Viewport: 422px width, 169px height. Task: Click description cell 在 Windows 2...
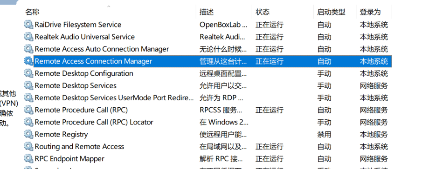(x=224, y=122)
